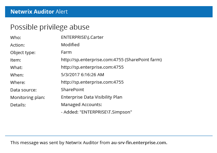
Task: Click the Managed Accounts details line
Action: (x=81, y=105)
